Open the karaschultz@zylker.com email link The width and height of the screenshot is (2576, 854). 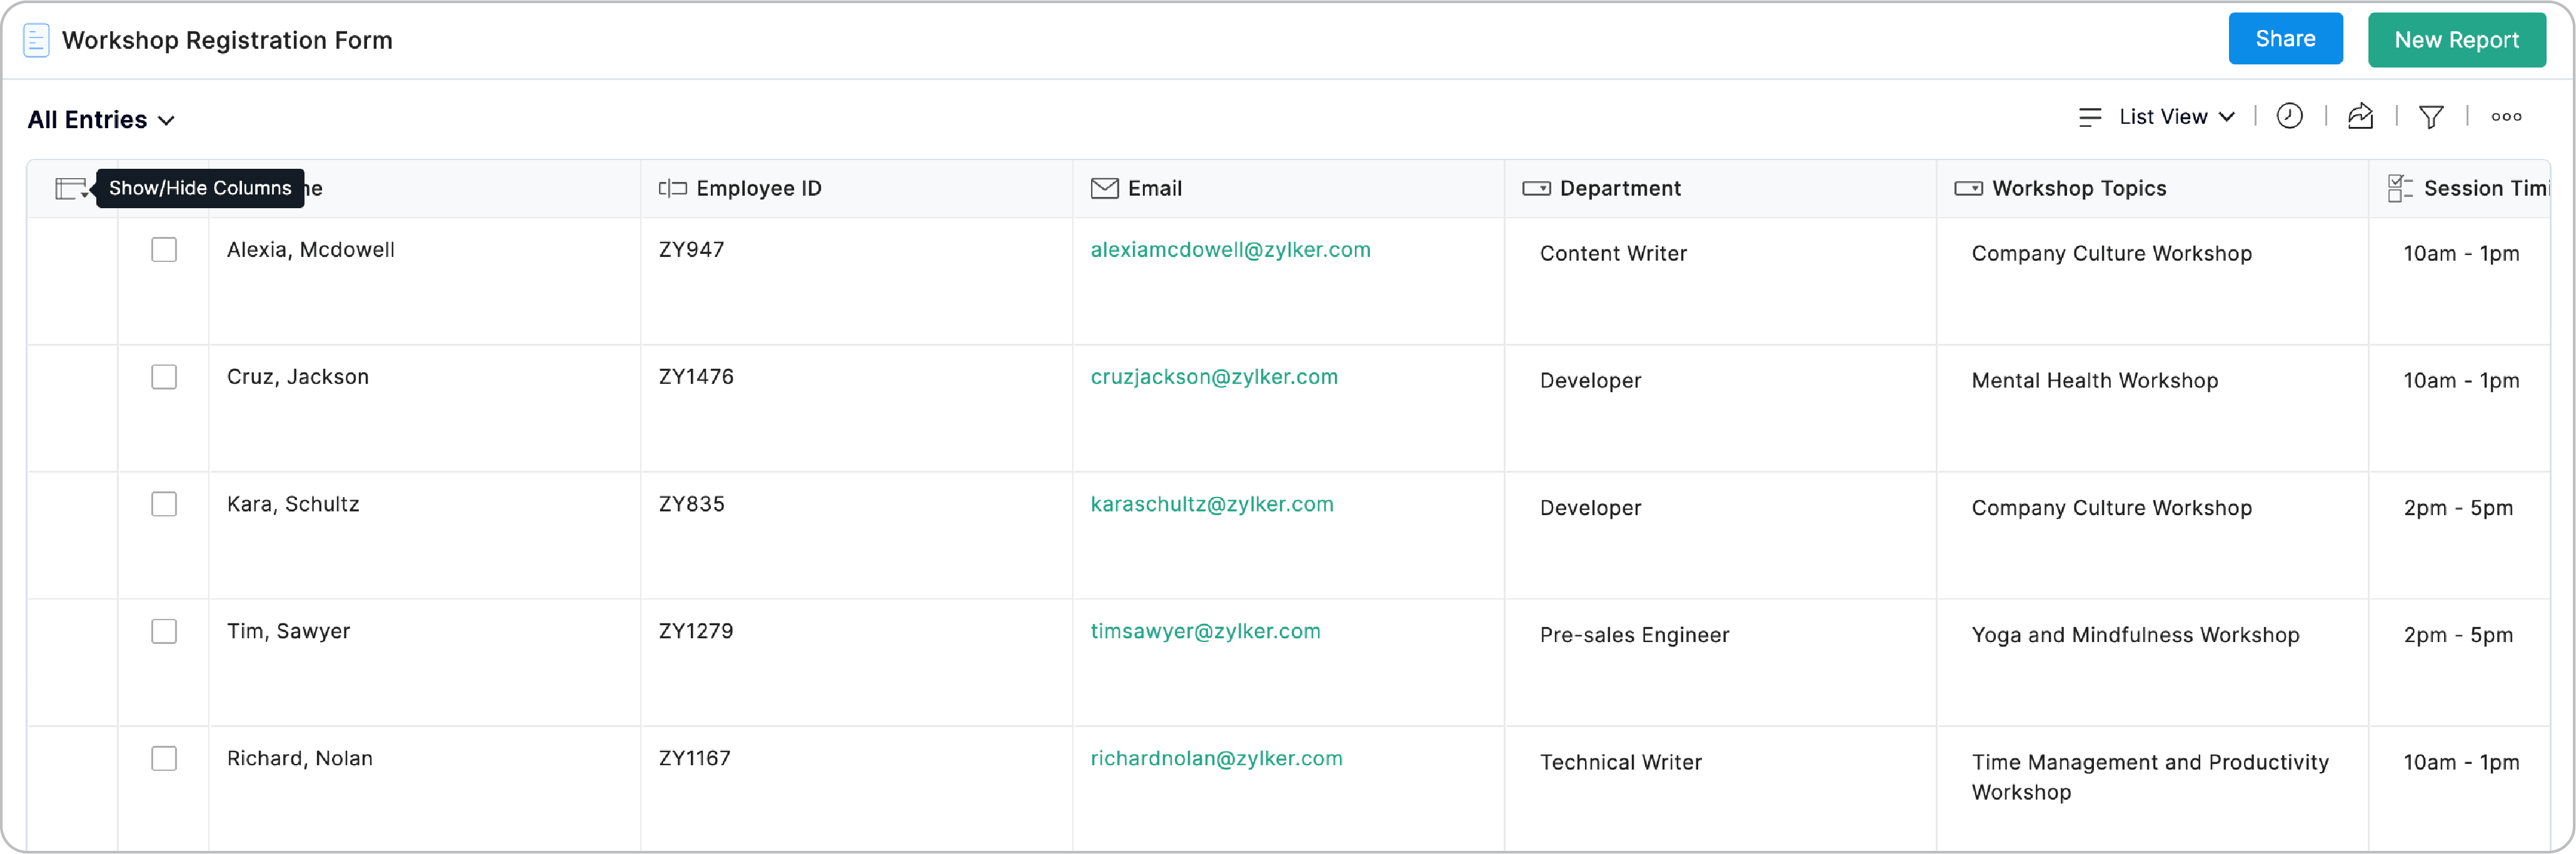(x=1211, y=504)
